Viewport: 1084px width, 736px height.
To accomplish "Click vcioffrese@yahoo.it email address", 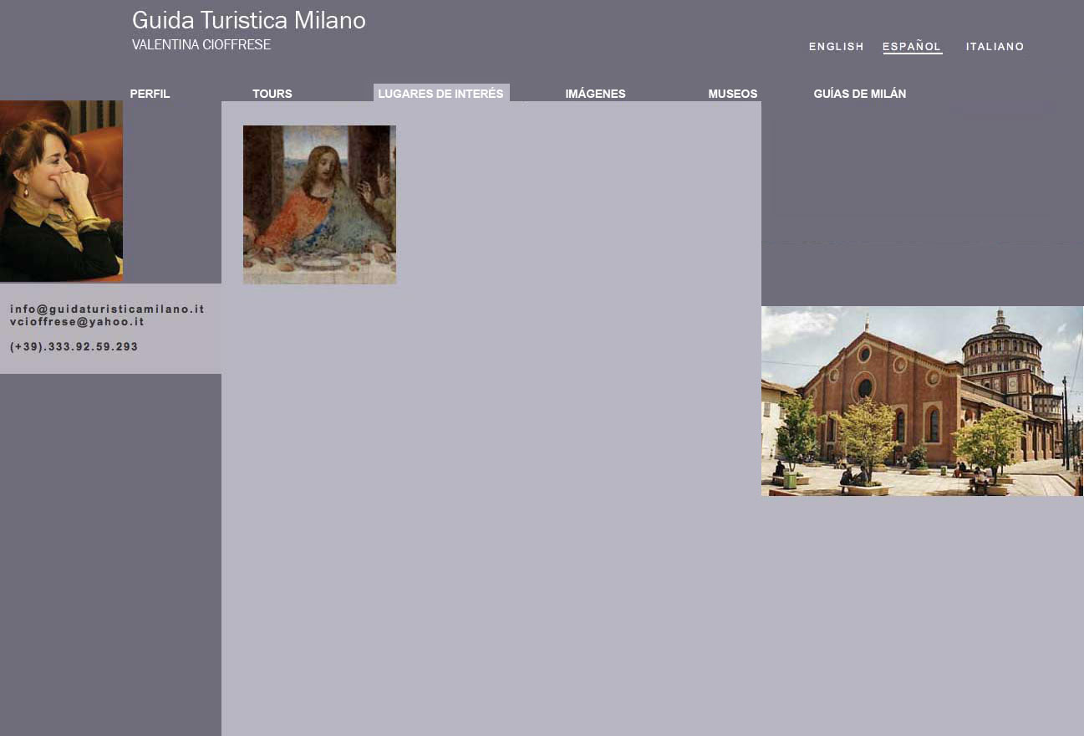I will (x=77, y=321).
